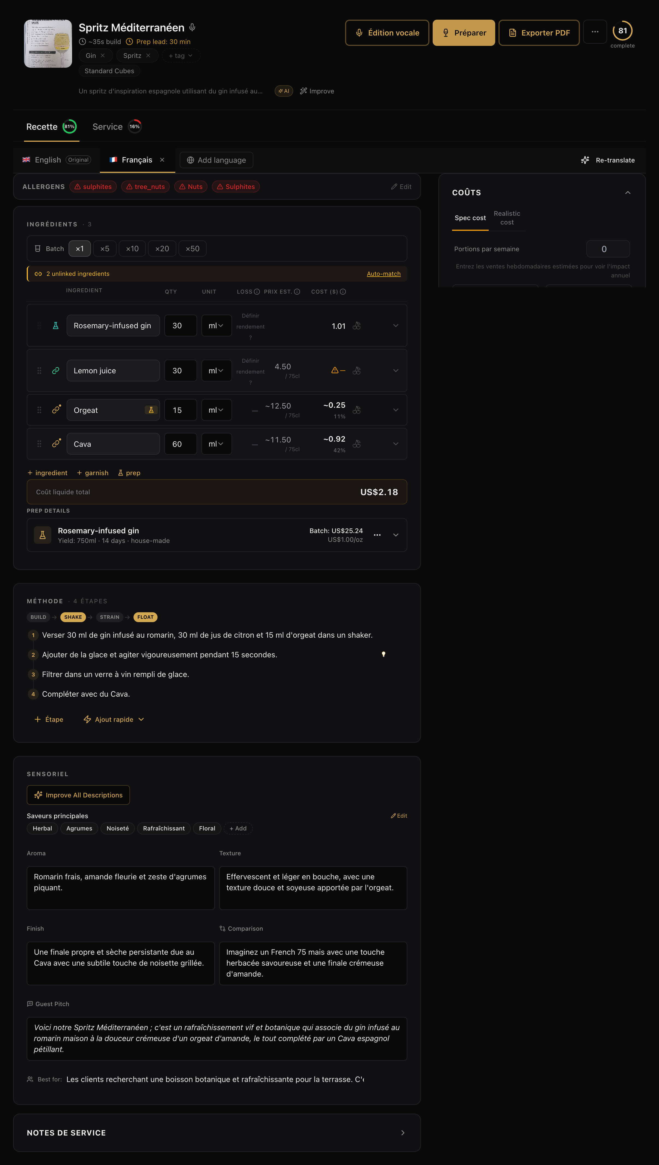This screenshot has width=659, height=1165.
Task: Click the COST ($) info icon
Action: [x=343, y=292]
